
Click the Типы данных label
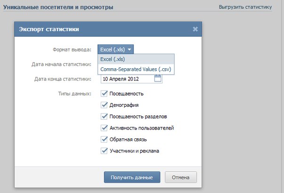(75, 94)
